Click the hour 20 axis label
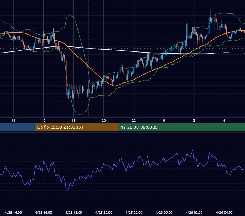The width and height of the screenshot is (245, 216). (x=104, y=121)
